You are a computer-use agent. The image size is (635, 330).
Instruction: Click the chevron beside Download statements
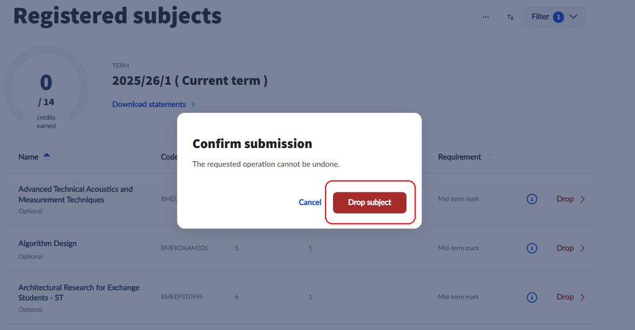pyautogui.click(x=193, y=105)
